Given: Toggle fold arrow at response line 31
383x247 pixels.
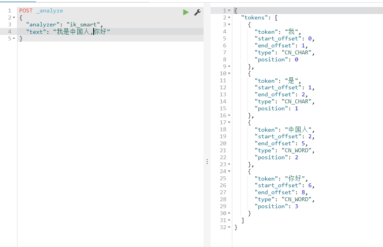Looking at the screenshot, I should click(x=229, y=220).
